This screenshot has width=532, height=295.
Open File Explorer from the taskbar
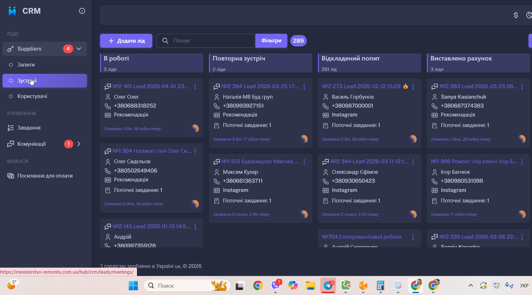click(x=310, y=286)
